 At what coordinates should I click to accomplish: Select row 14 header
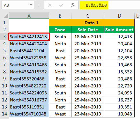coord(4,114)
